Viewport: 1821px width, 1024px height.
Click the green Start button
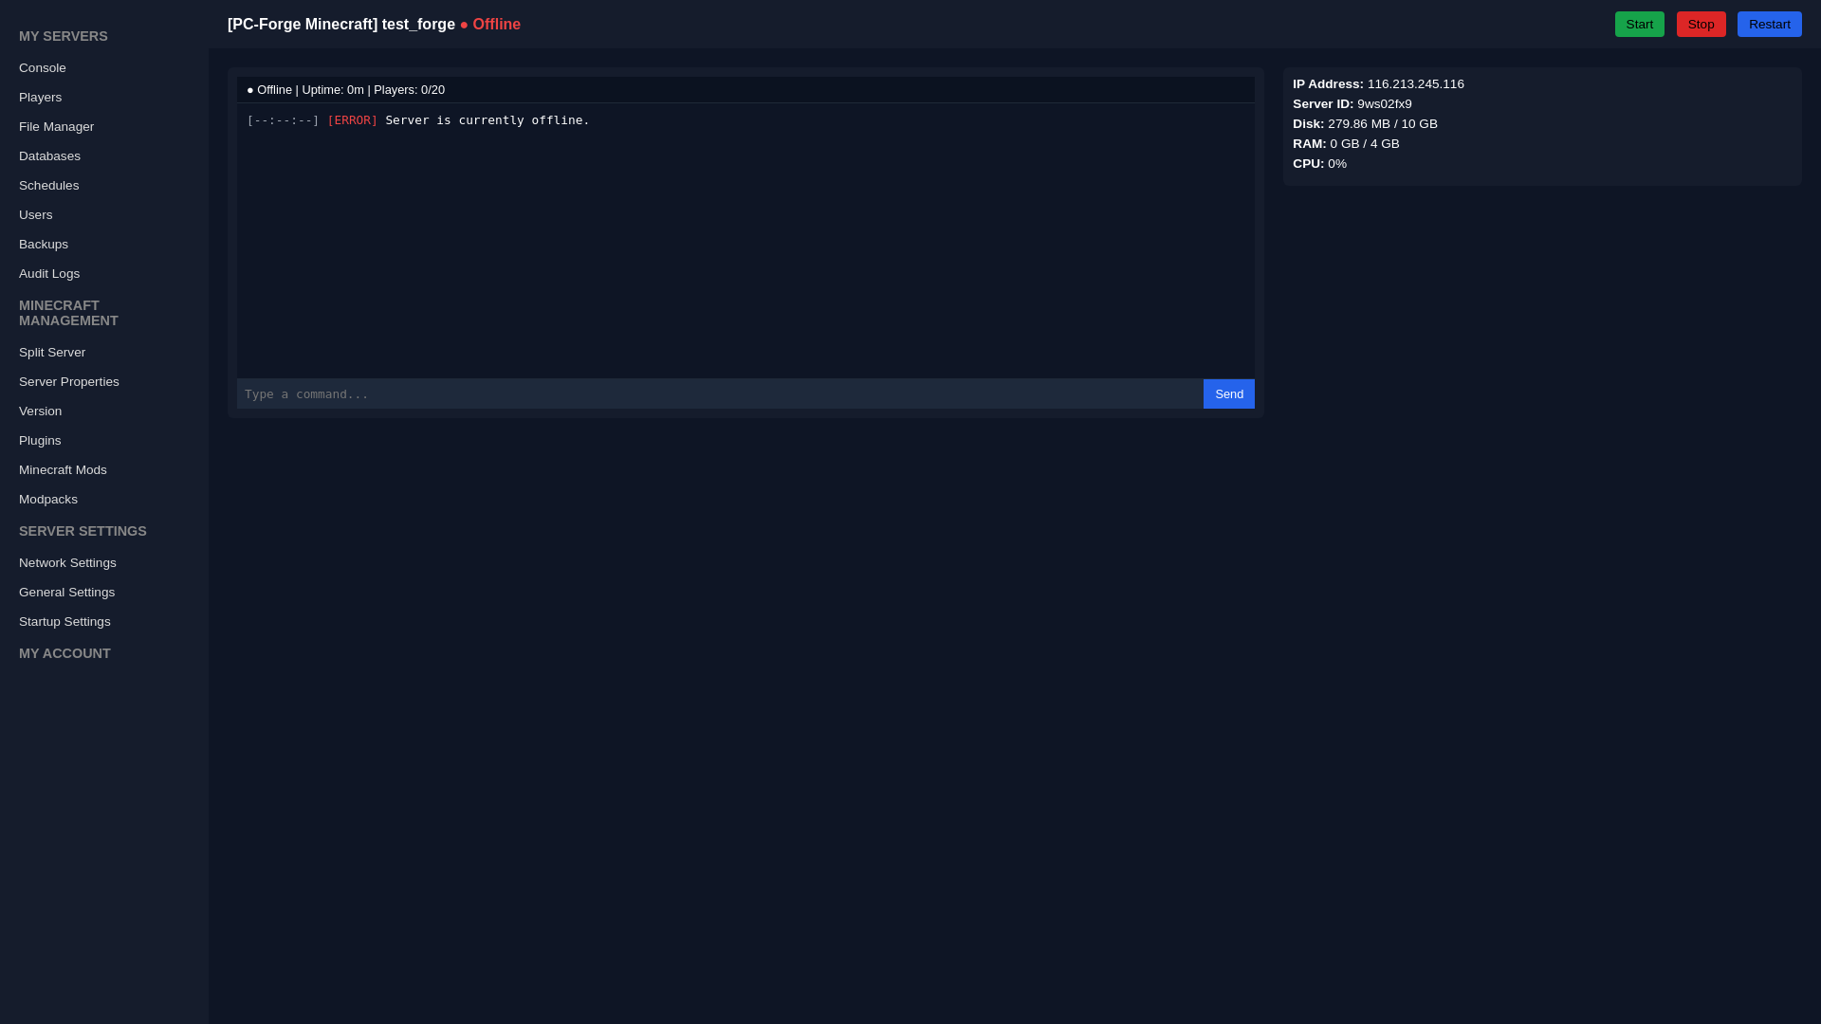point(1639,25)
